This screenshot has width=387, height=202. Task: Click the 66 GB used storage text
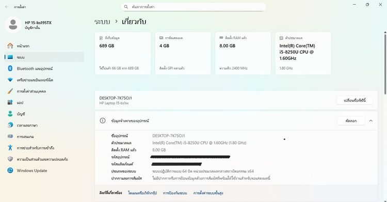click(119, 68)
